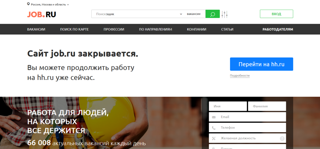Open the Подробности link
This screenshot has height=149, width=320.
[240, 76]
